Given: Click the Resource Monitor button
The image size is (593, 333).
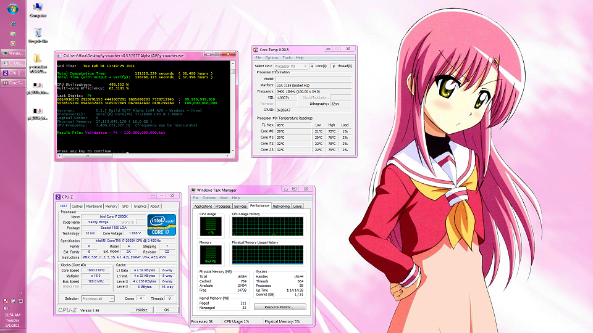Looking at the screenshot, I should (x=280, y=306).
